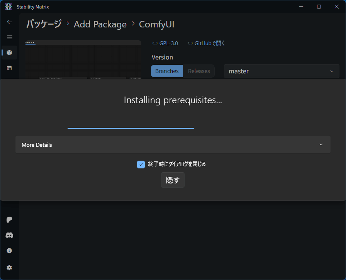346x280 pixels.
Task: Toggle the close-dialog-when-finished checkbox
Action: (x=141, y=165)
